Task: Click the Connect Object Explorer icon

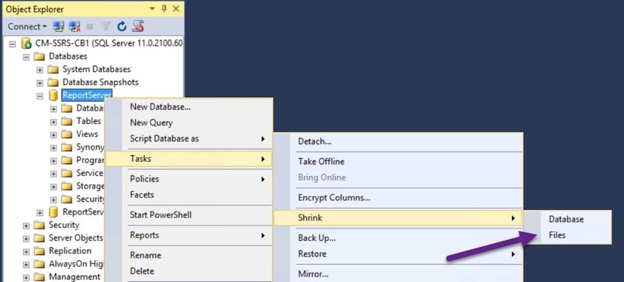Action: 58,27
